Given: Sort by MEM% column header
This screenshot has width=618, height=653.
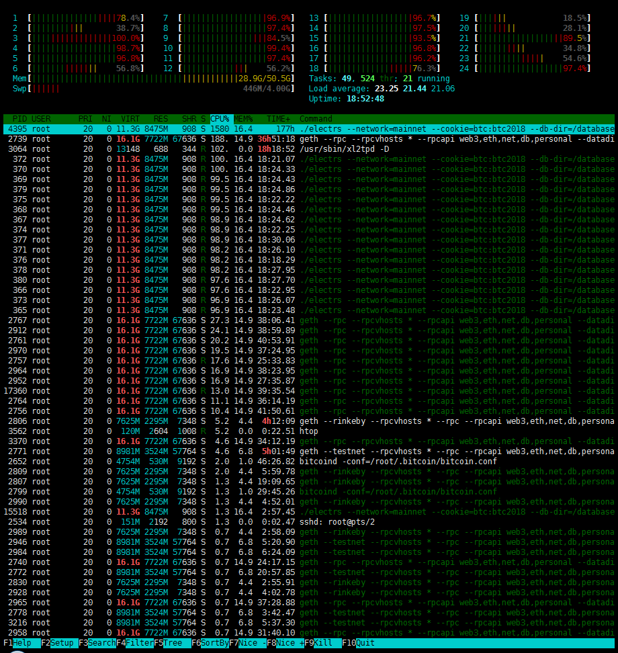Looking at the screenshot, I should click(243, 119).
